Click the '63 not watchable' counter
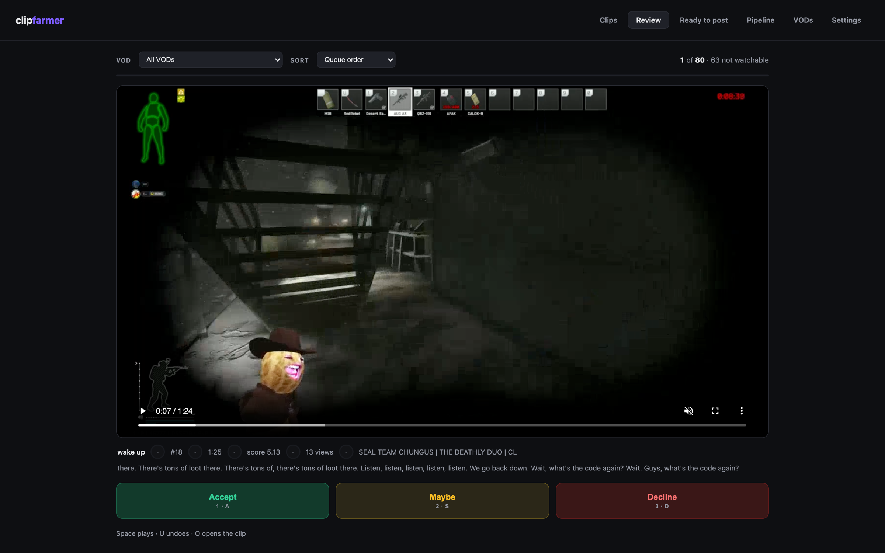 739,60
